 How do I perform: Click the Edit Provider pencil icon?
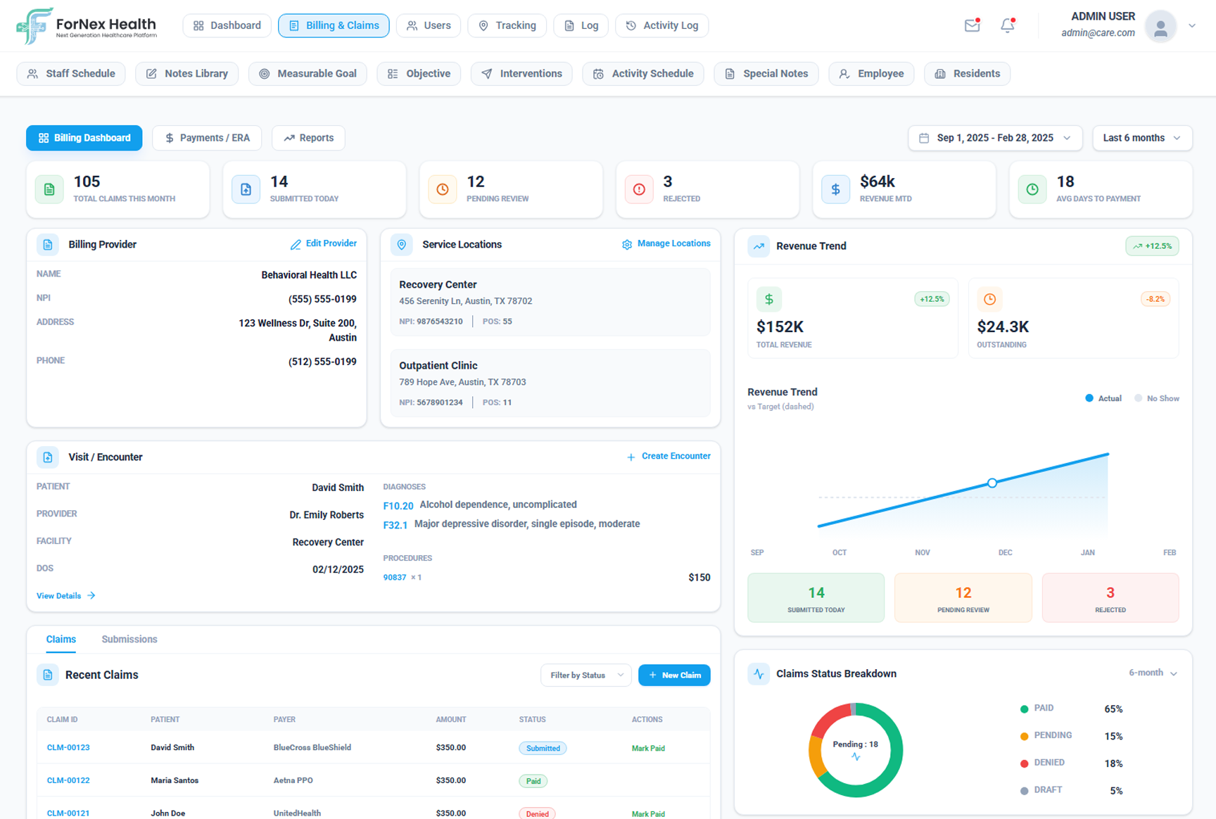click(296, 244)
